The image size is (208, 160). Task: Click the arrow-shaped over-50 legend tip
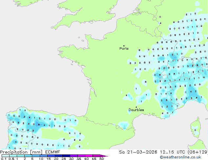pyautogui.click(x=104, y=156)
